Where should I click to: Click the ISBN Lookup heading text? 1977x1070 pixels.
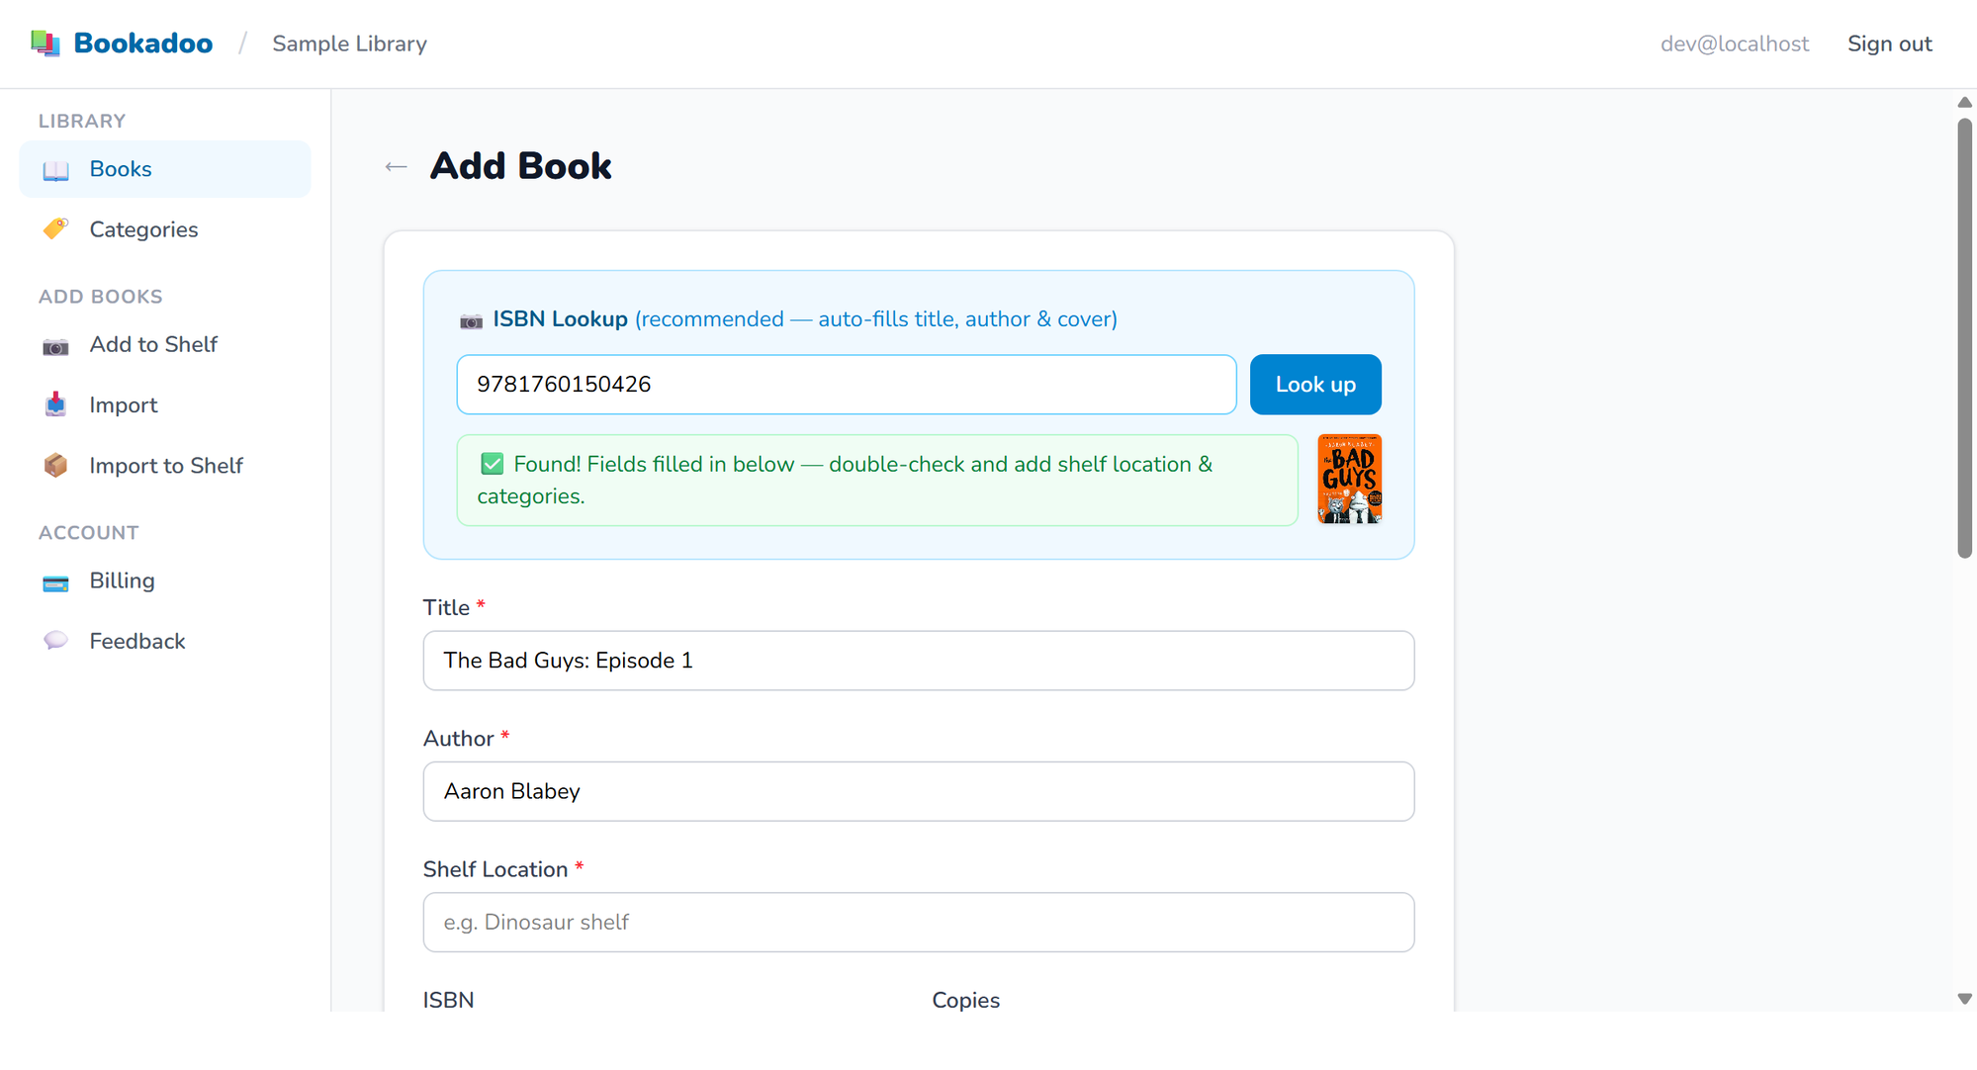pyautogui.click(x=560, y=319)
